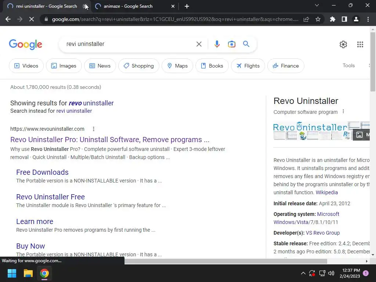Open the notification center badge
Viewport: 376px width, 282px height.
(366, 273)
